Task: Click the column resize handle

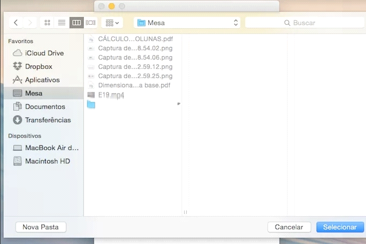Action: pyautogui.click(x=185, y=212)
